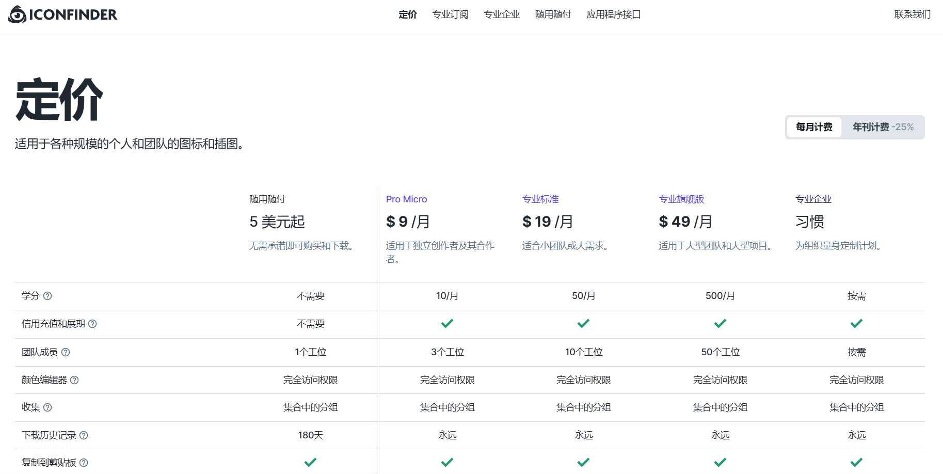
Task: Click the question icon for 颜色编辑器
Action: click(74, 380)
